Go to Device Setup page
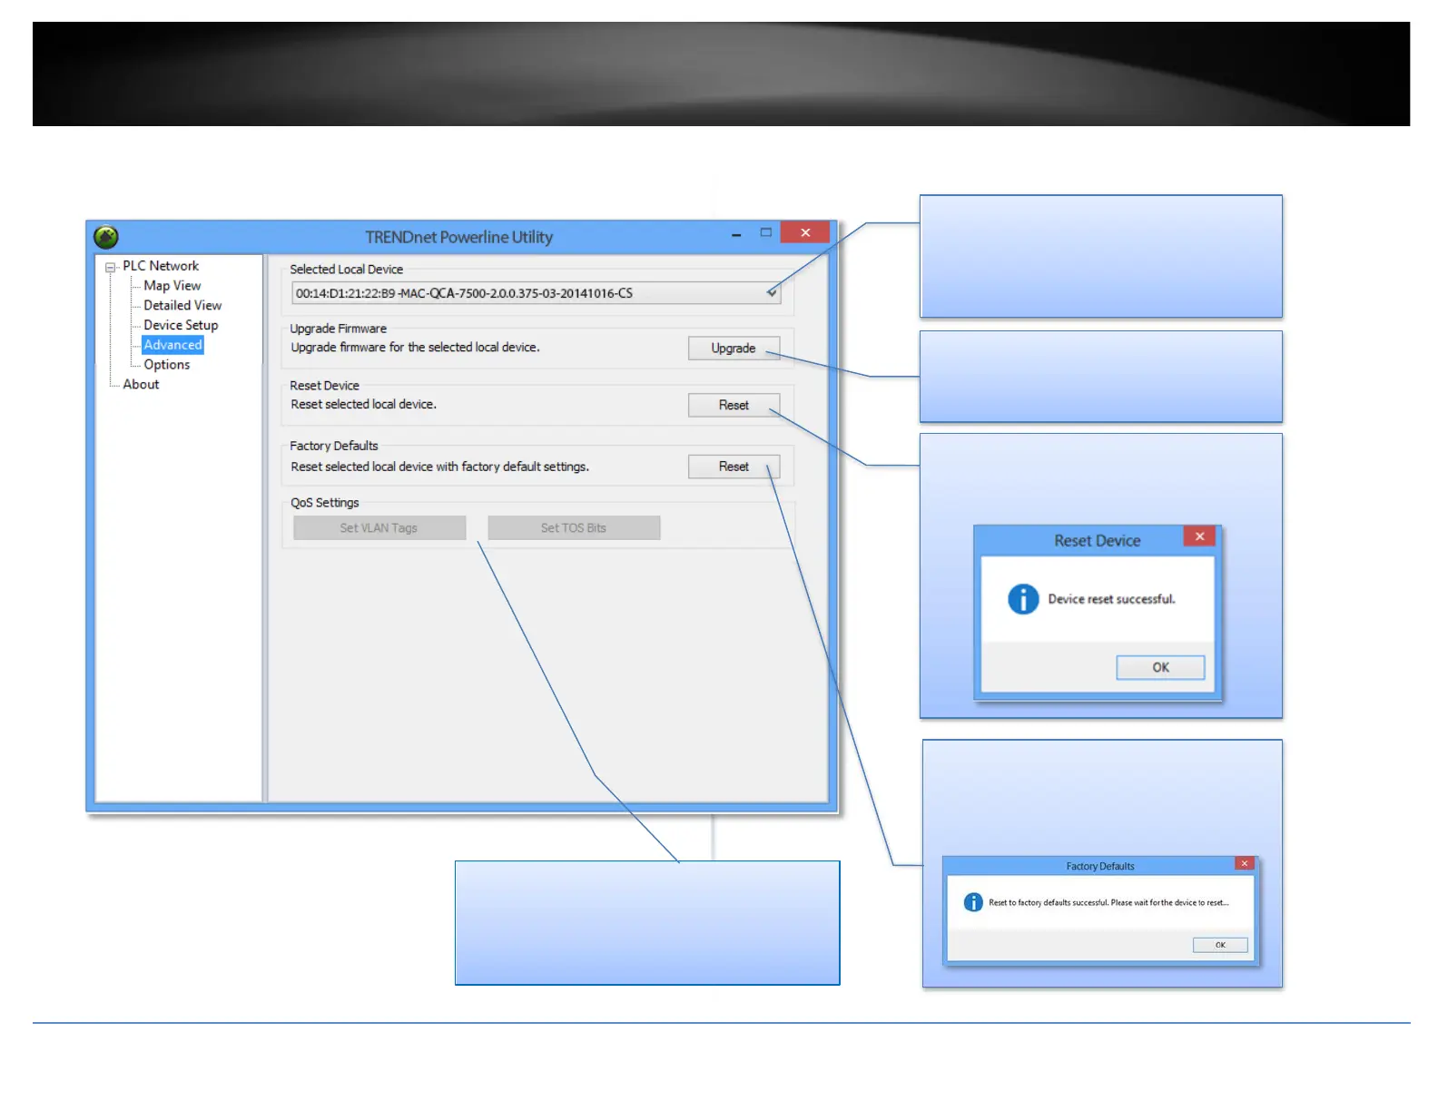This screenshot has width=1438, height=1111. pyautogui.click(x=181, y=325)
